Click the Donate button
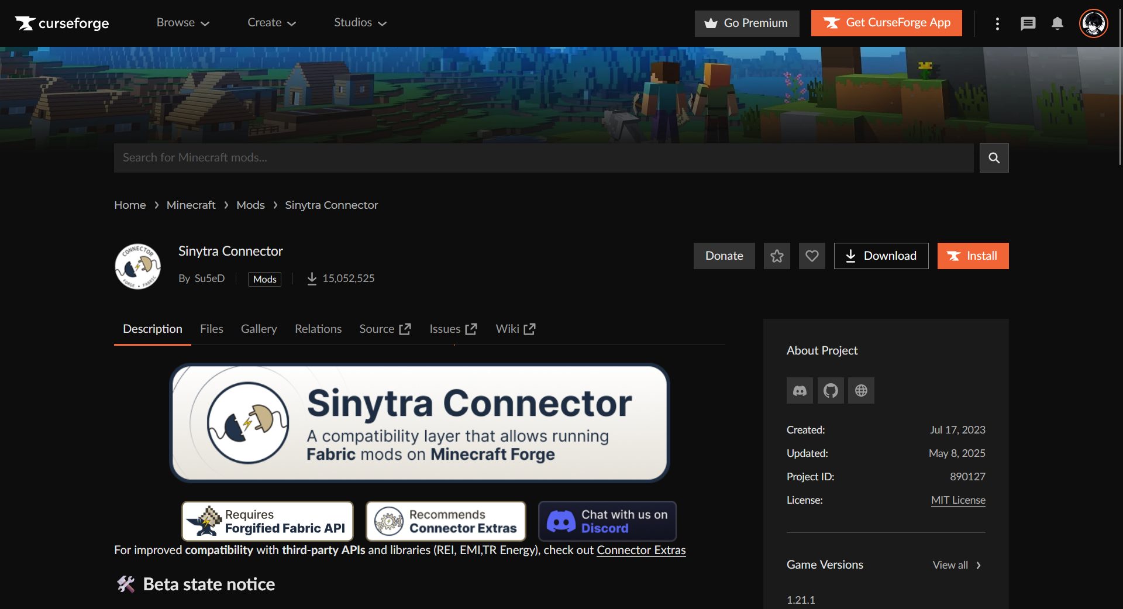1123x609 pixels. point(724,256)
